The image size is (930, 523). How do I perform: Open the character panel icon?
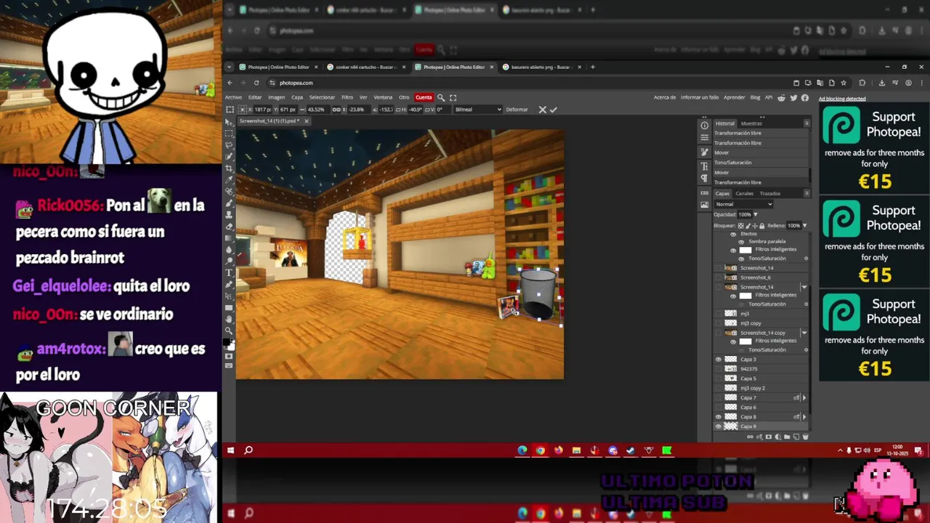(x=704, y=166)
